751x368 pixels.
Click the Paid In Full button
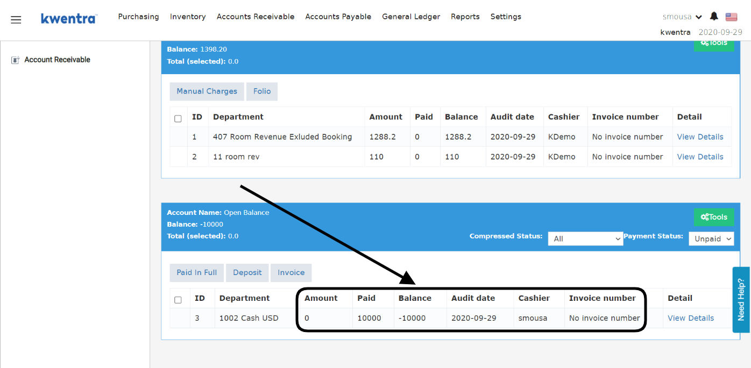point(197,272)
